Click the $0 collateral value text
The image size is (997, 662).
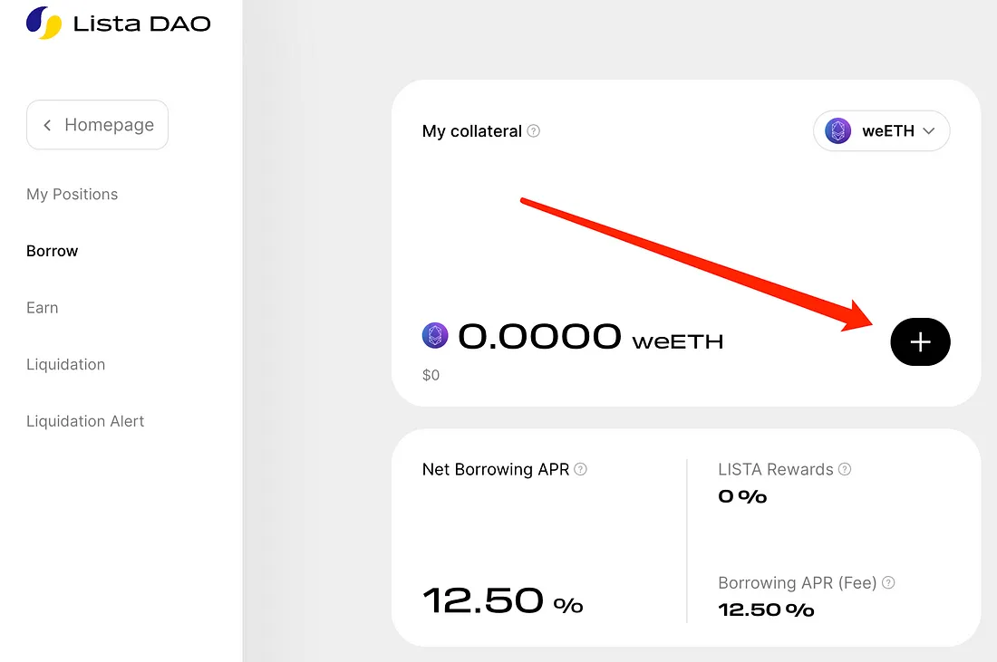(431, 375)
